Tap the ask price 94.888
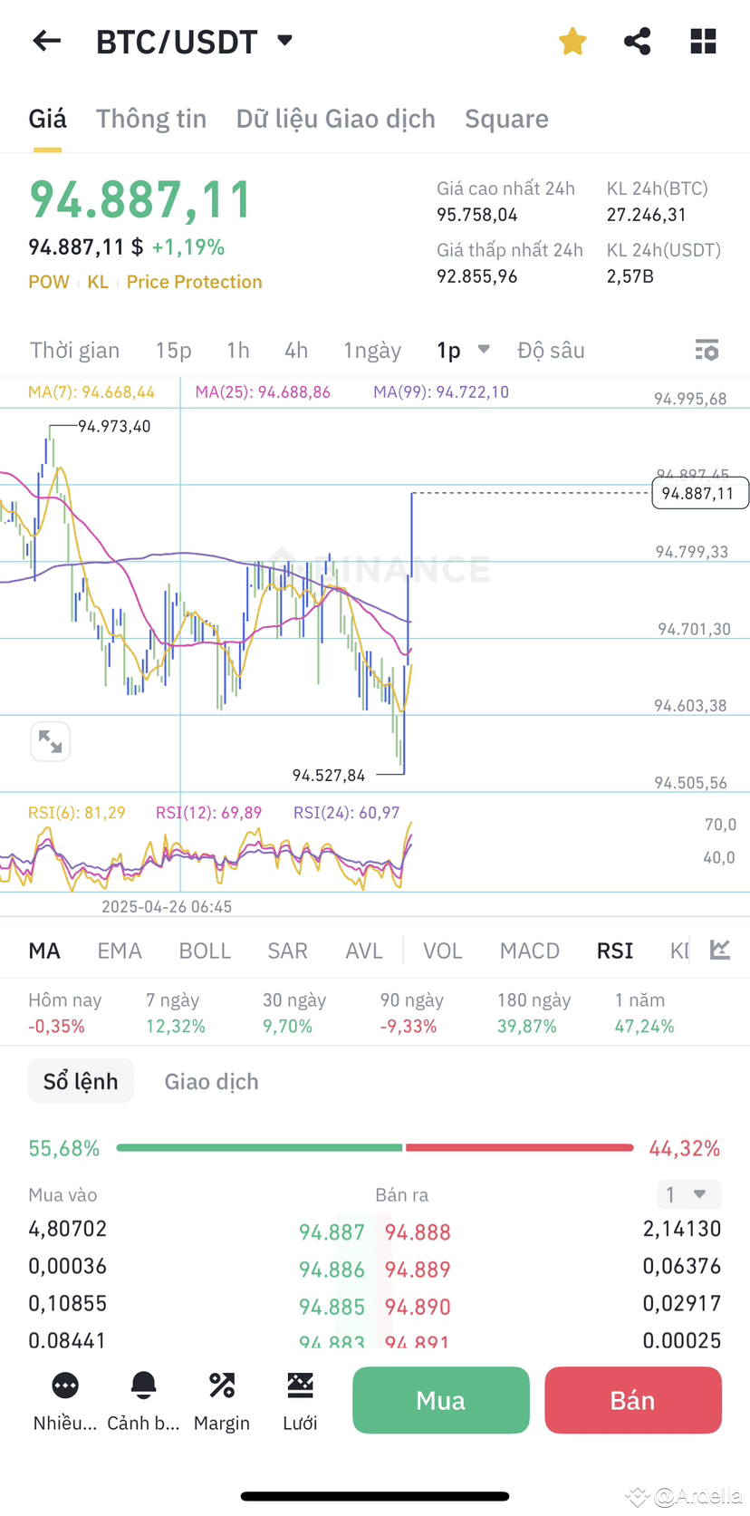 coord(418,1232)
